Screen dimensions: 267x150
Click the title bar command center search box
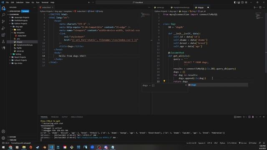[x=138, y=2]
